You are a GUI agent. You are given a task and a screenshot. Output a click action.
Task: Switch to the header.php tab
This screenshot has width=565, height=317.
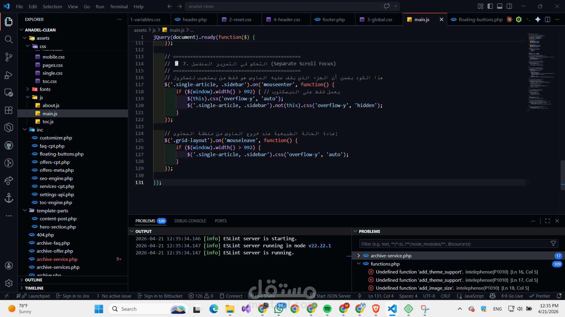click(194, 19)
